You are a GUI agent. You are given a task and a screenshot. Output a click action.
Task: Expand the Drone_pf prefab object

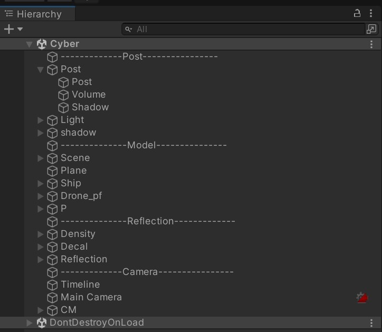(x=40, y=196)
